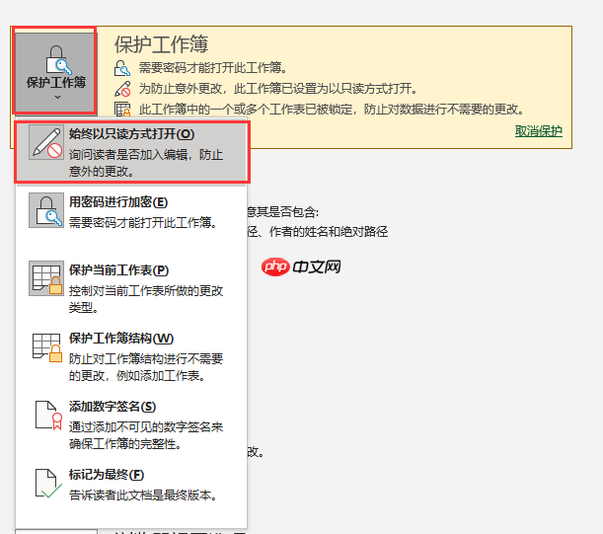Expand the chevron under 保护工作簿
603x534 pixels.
click(x=57, y=97)
